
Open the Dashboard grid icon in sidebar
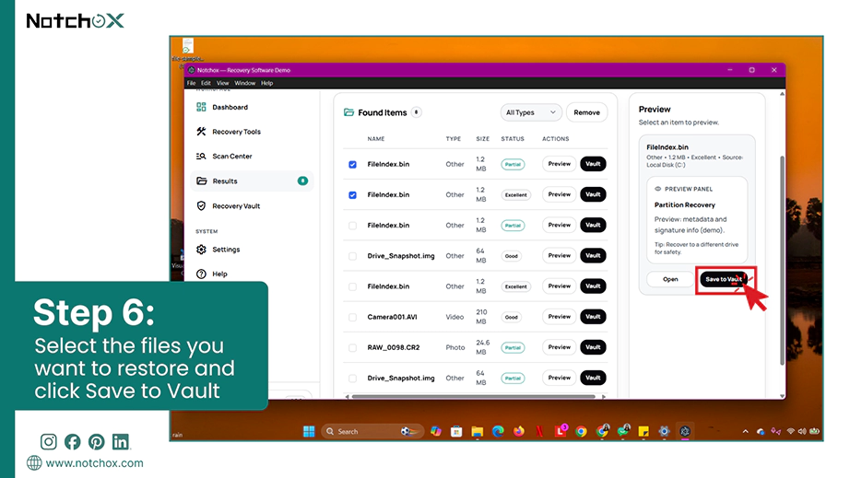[x=201, y=107]
